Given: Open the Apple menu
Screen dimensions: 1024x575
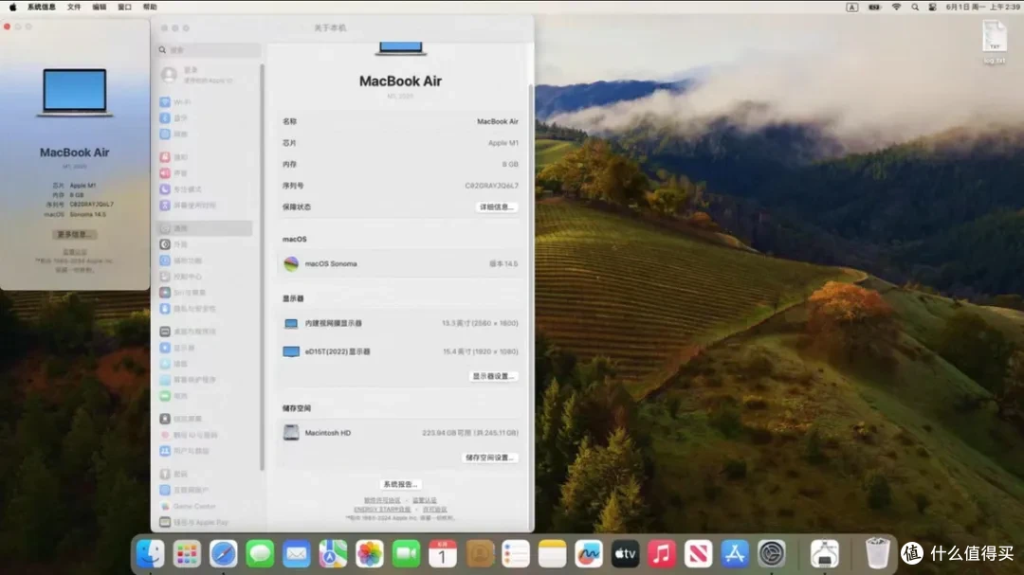Looking at the screenshot, I should click(x=12, y=8).
